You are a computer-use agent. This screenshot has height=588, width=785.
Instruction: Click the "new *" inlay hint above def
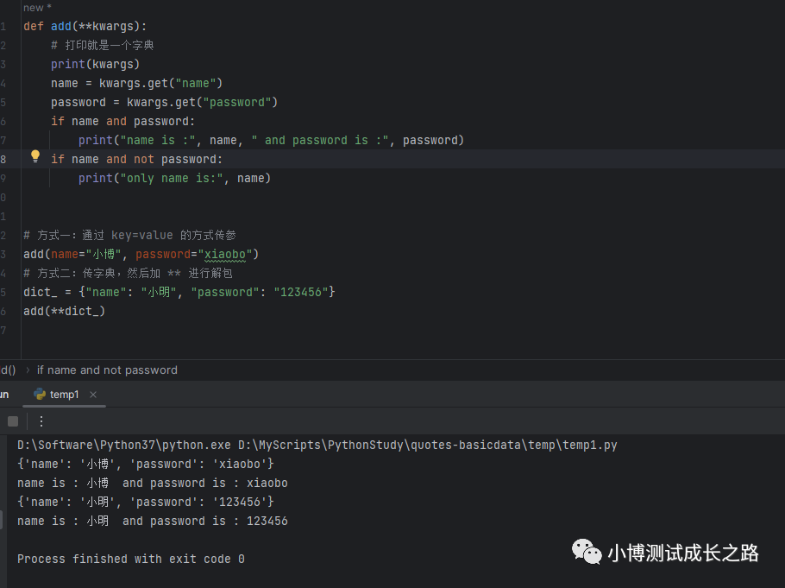[37, 8]
